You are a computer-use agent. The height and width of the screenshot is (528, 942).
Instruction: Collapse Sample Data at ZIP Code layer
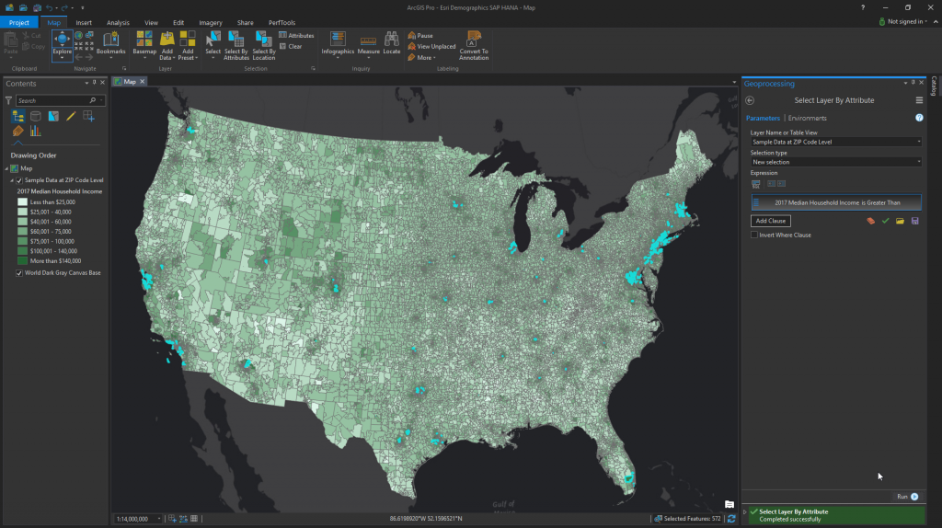click(11, 180)
